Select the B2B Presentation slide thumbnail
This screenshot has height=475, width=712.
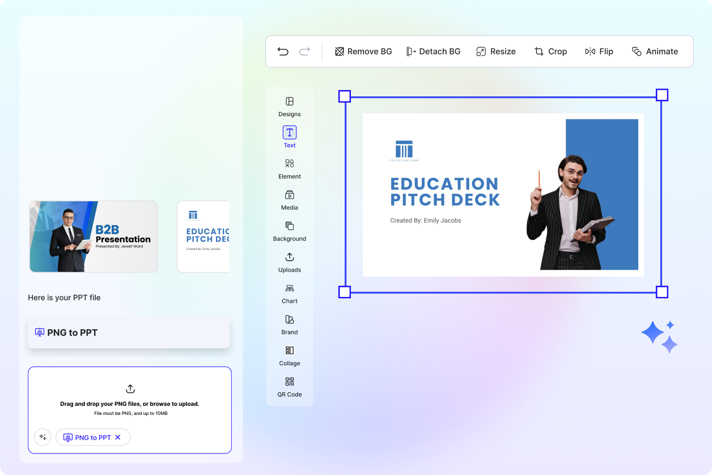pos(94,236)
